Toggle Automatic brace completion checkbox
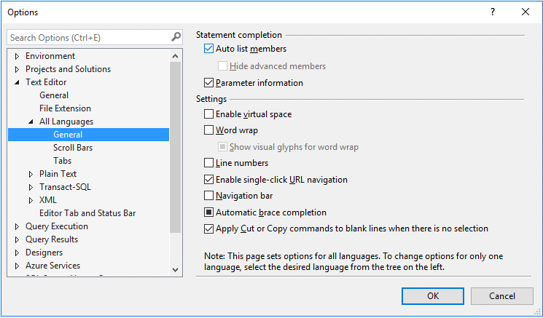 [x=209, y=213]
